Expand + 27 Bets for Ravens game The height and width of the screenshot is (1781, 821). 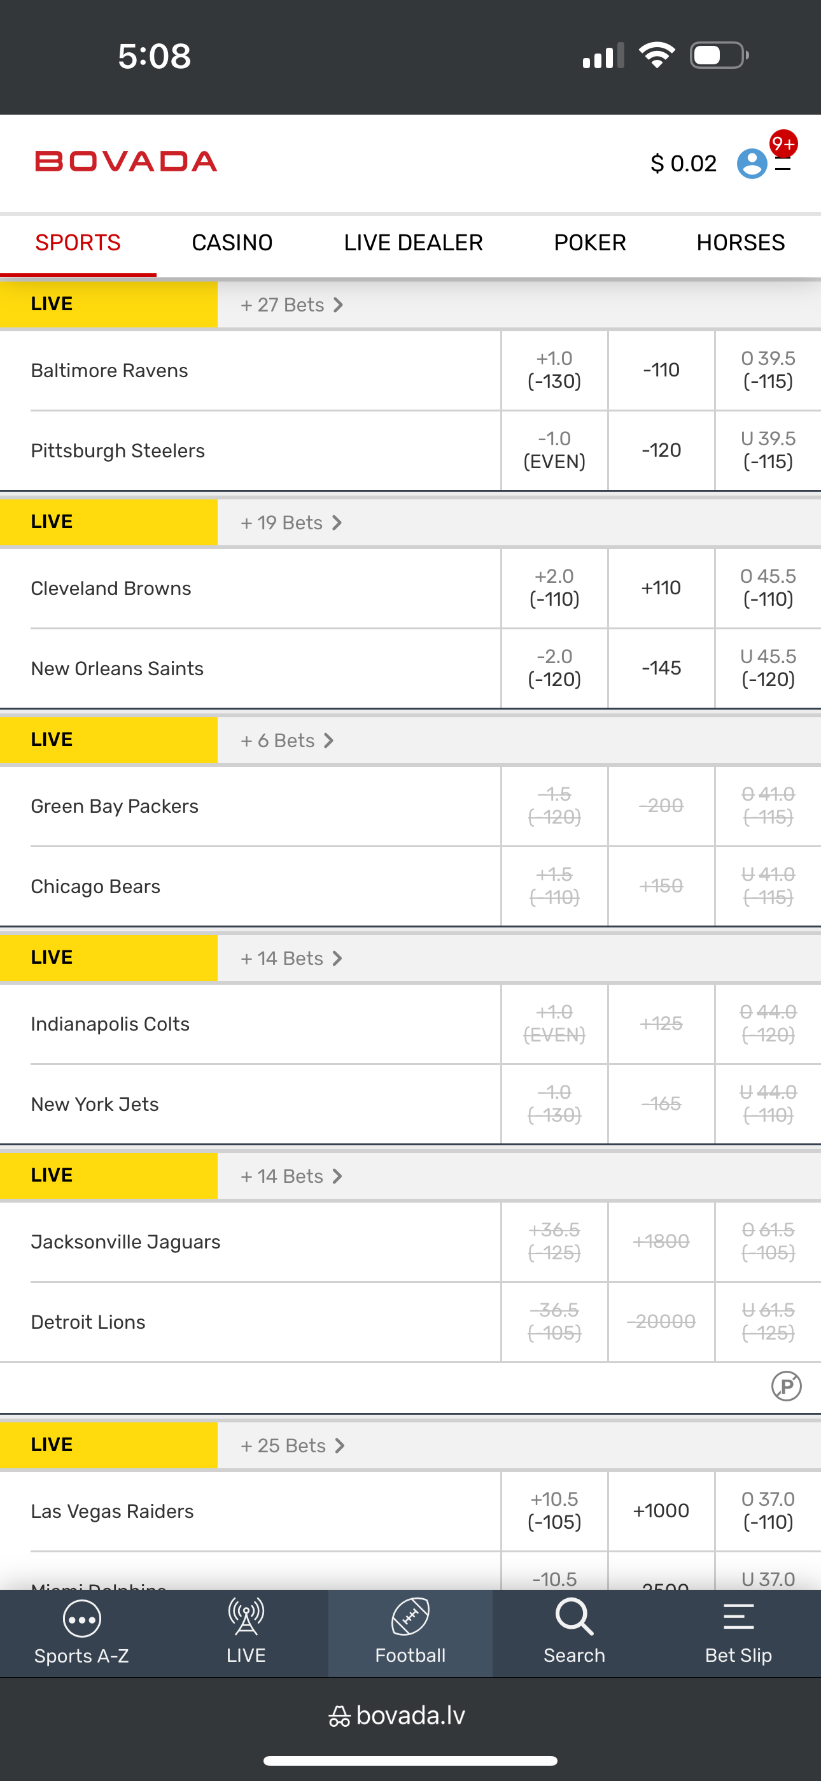pyautogui.click(x=291, y=305)
